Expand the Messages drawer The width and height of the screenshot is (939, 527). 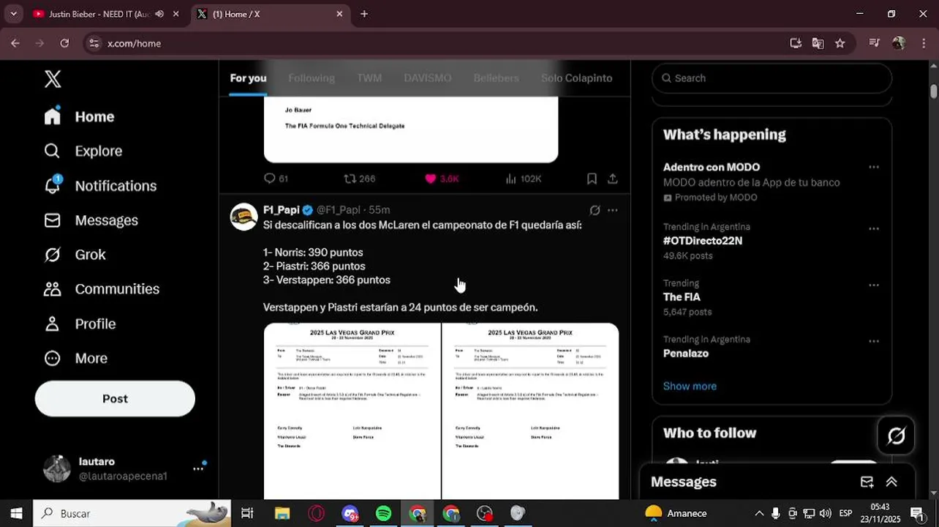tap(891, 482)
